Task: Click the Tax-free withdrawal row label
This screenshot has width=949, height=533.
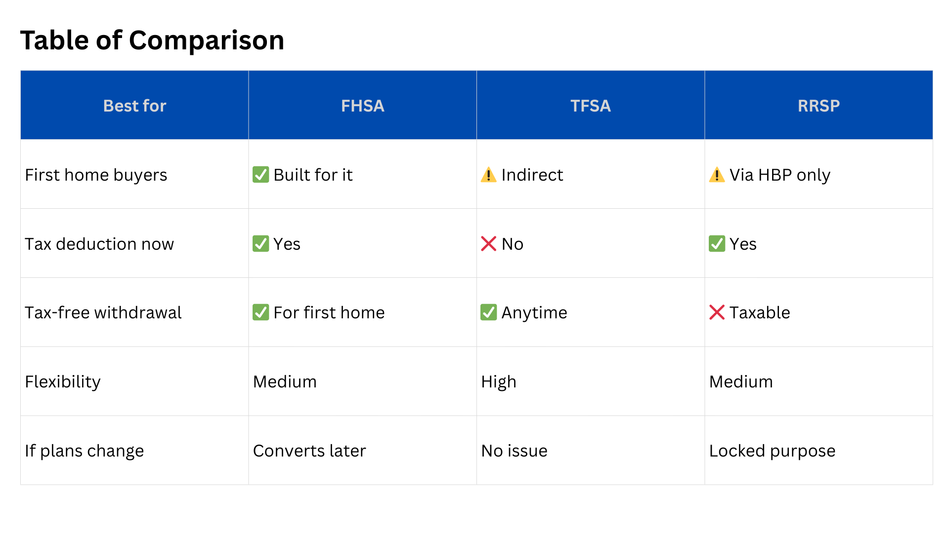Action: pos(103,312)
